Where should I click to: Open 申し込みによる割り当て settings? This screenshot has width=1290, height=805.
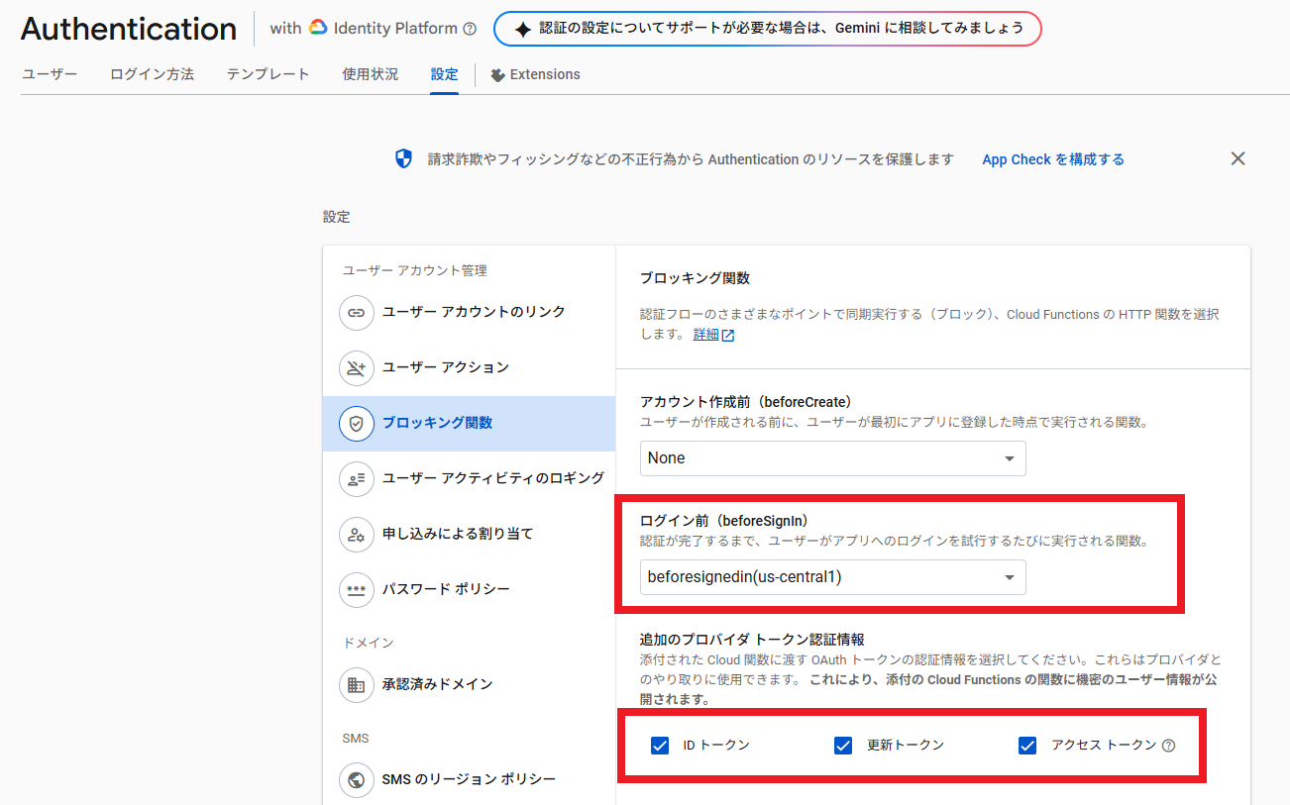[469, 534]
